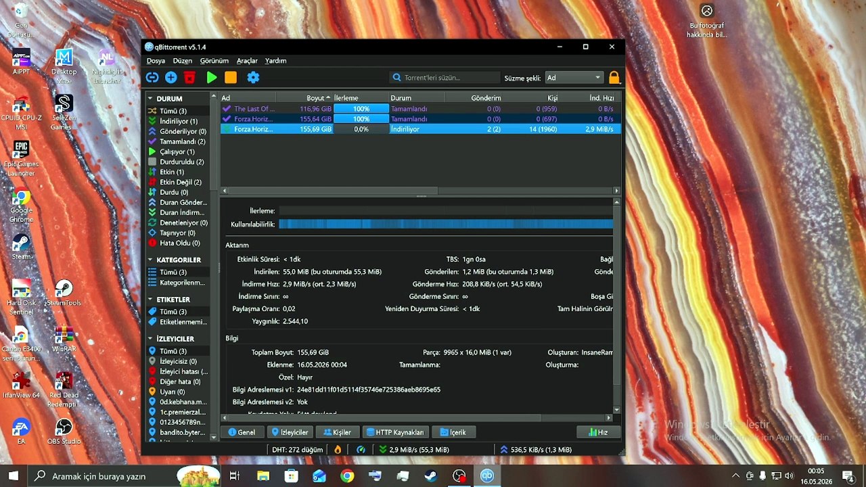
Task: Select İndiriliyor (1) status filter
Action: [x=178, y=121]
